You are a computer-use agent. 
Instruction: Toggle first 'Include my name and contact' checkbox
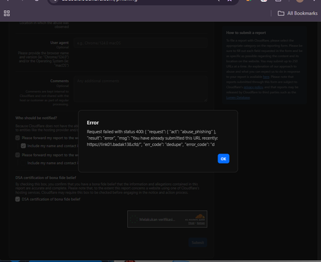23,146
